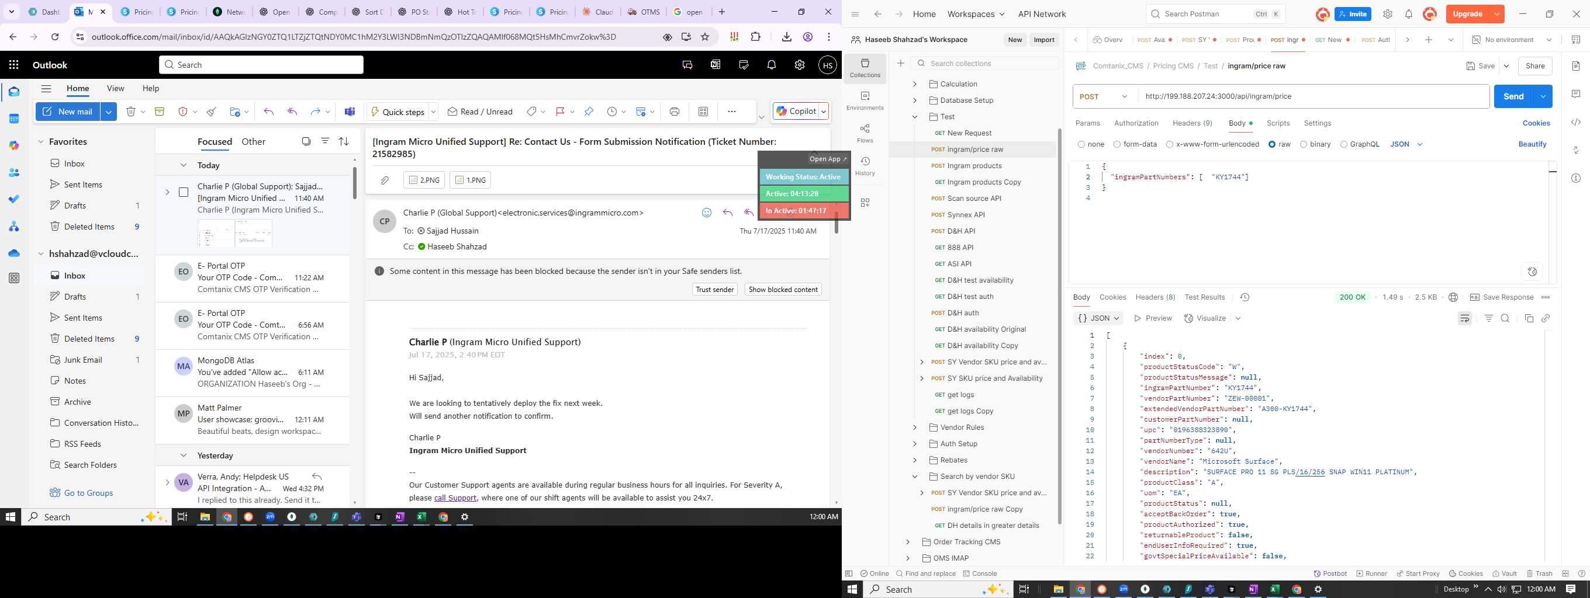The width and height of the screenshot is (1590, 598).
Task: Copy response body icon in Postman
Action: tap(1529, 318)
